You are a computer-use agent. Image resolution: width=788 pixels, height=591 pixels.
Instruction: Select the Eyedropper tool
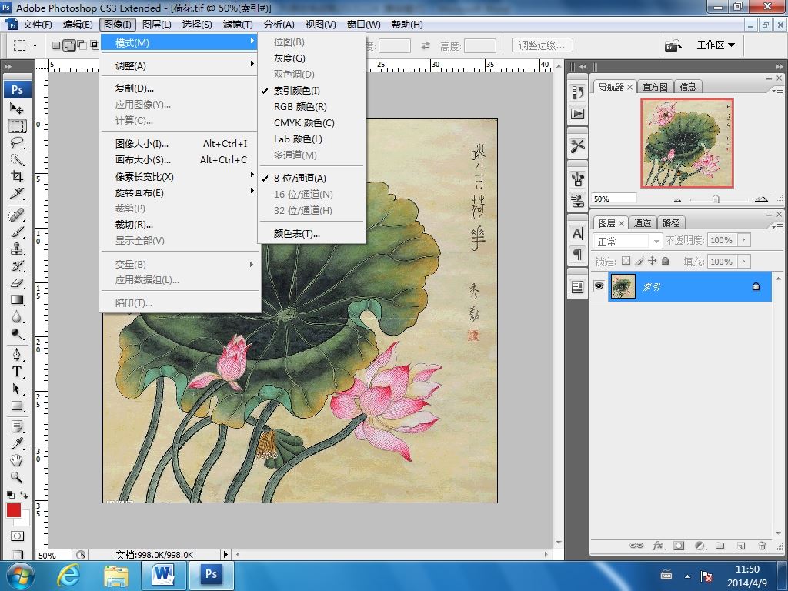pyautogui.click(x=17, y=443)
